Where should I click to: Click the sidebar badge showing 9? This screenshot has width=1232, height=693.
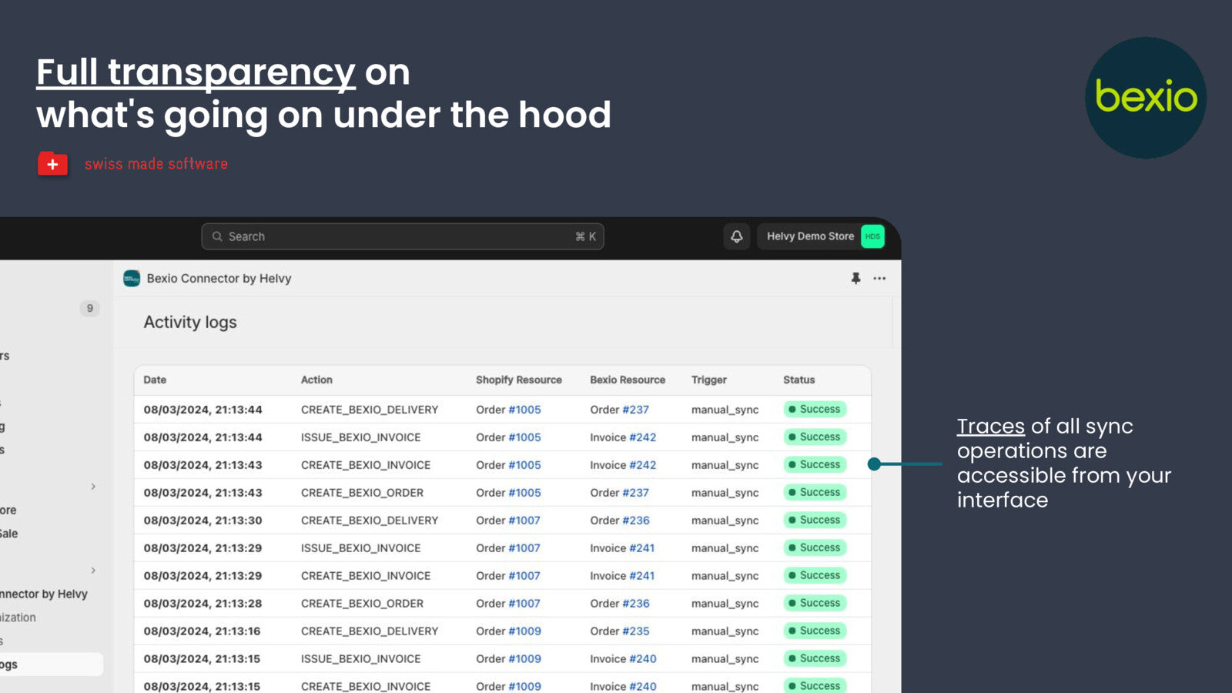89,309
